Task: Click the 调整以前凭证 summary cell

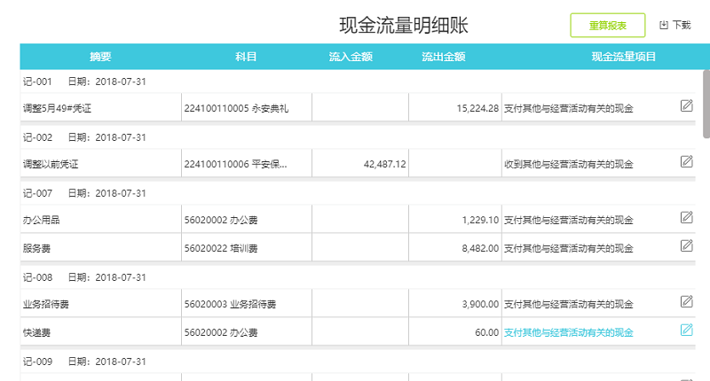Action: point(101,164)
